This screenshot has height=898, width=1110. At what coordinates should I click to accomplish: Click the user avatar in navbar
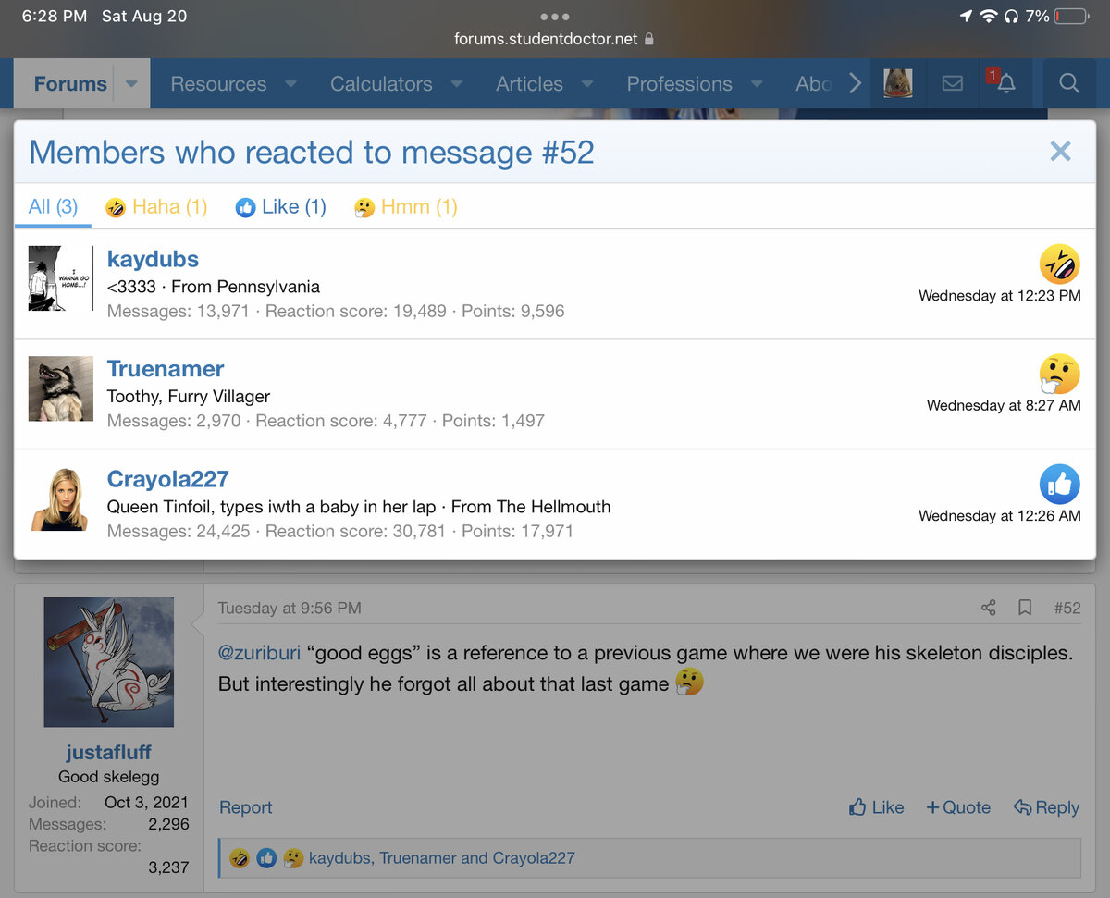point(898,83)
